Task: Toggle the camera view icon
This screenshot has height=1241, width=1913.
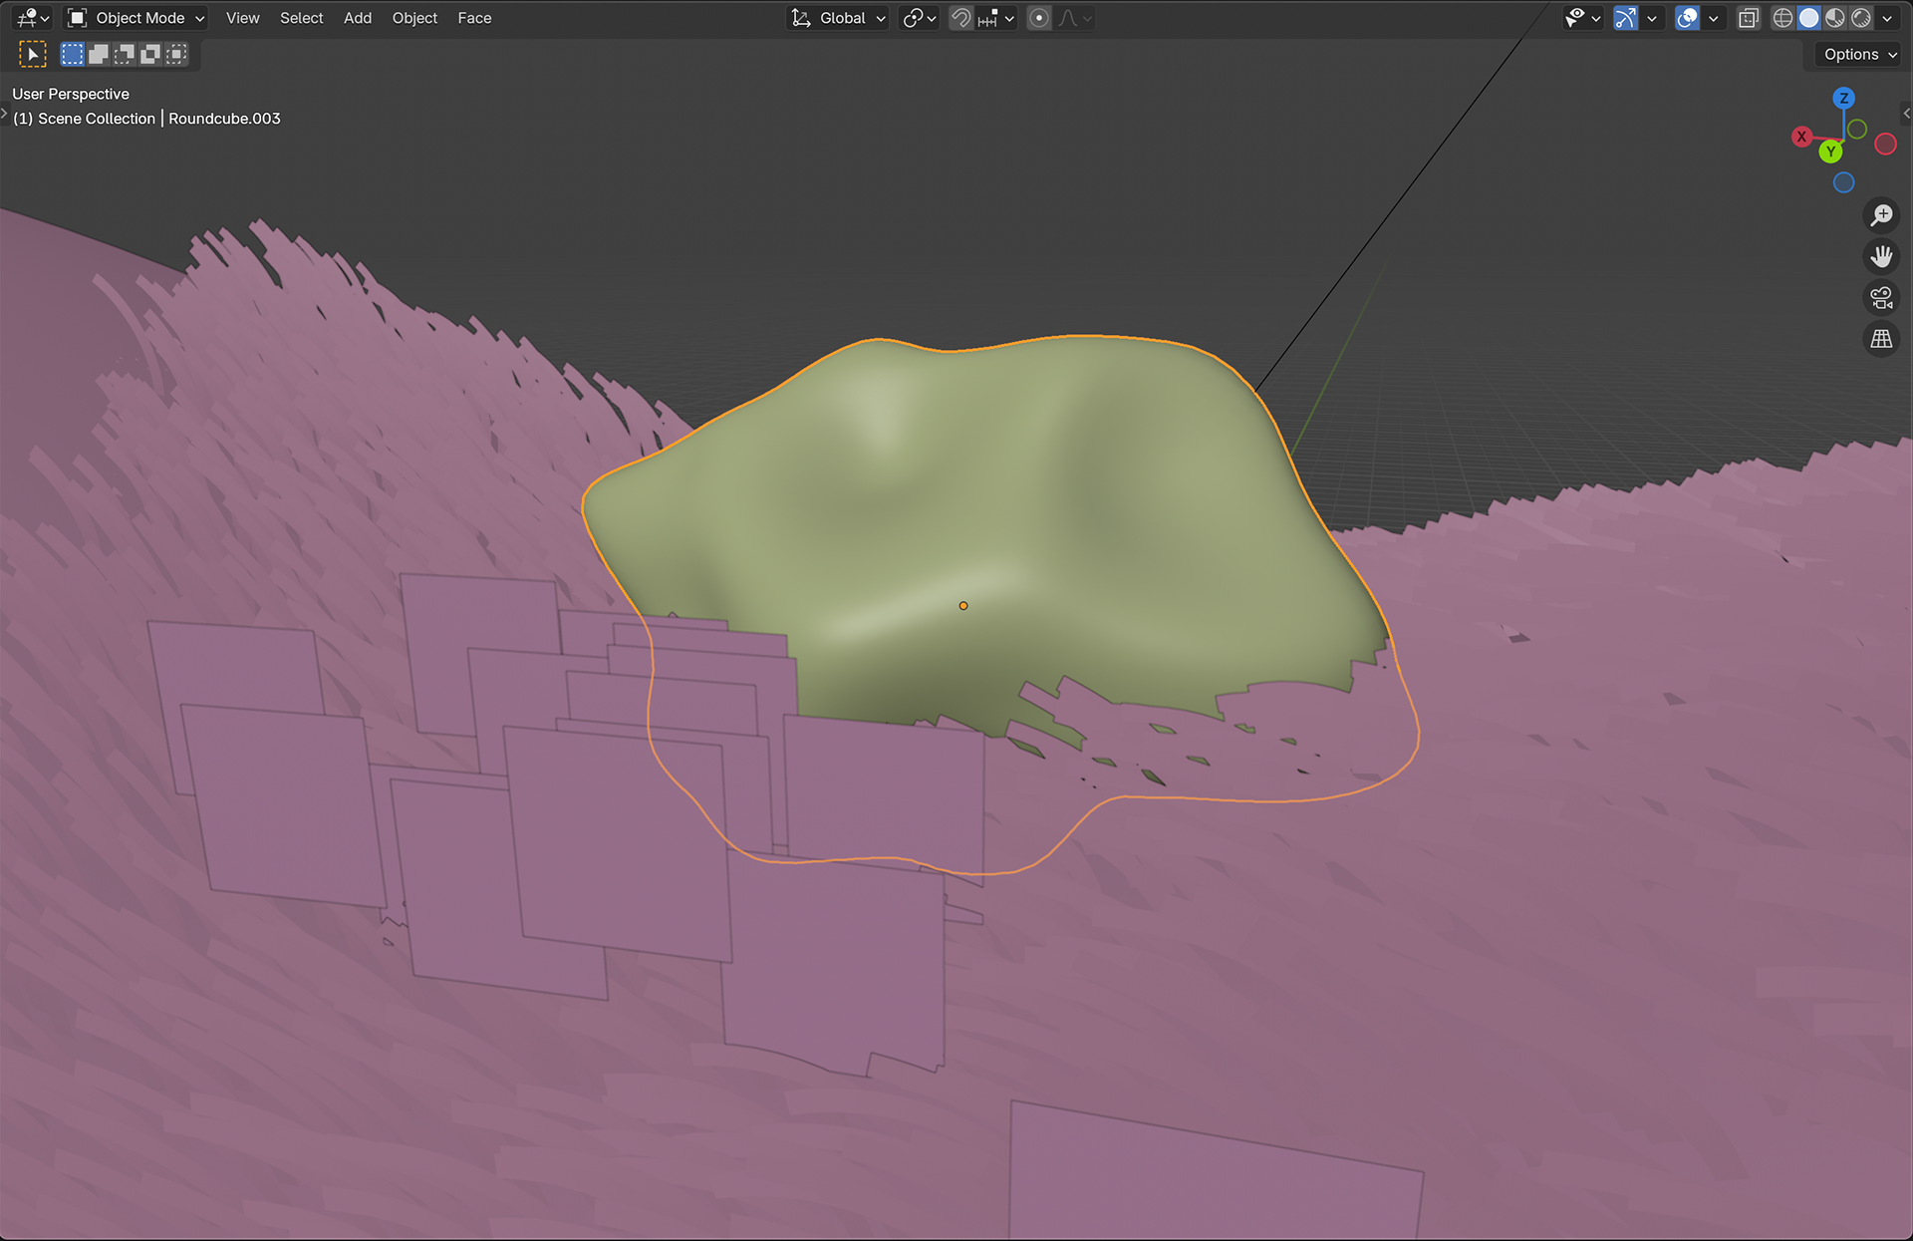Action: 1881,298
